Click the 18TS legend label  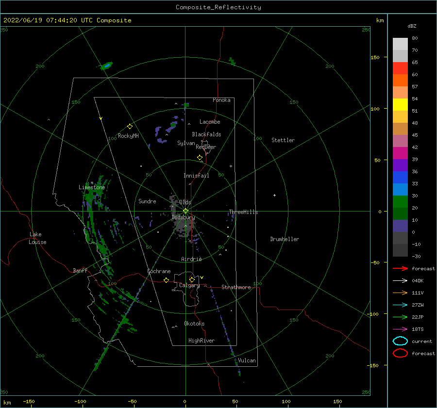[418, 329]
